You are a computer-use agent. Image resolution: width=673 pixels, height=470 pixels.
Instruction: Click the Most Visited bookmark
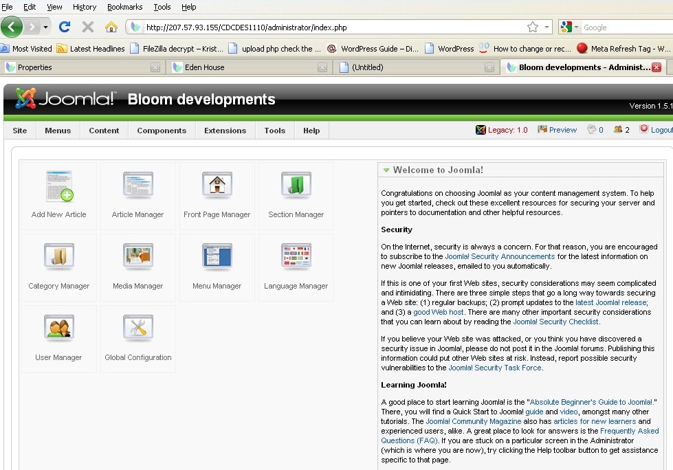click(x=27, y=49)
